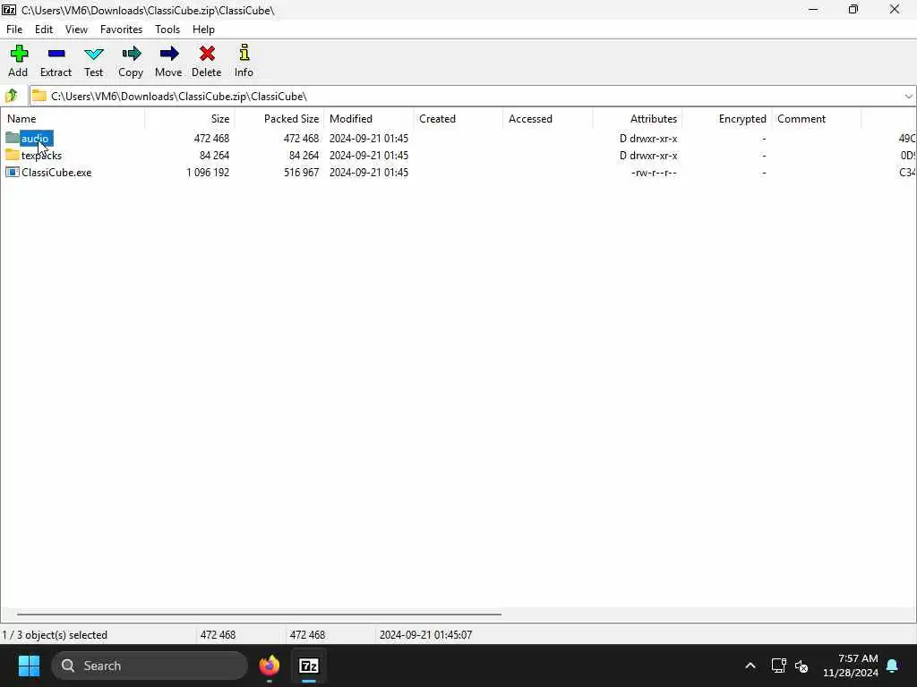Viewport: 917px width, 687px height.
Task: Open the View menu
Action: pos(76,30)
